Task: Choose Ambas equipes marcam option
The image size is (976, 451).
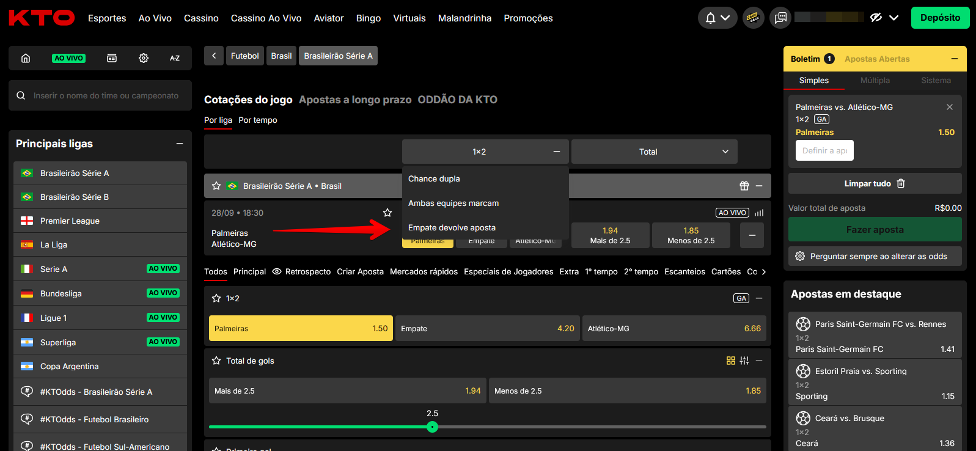Action: click(x=485, y=203)
